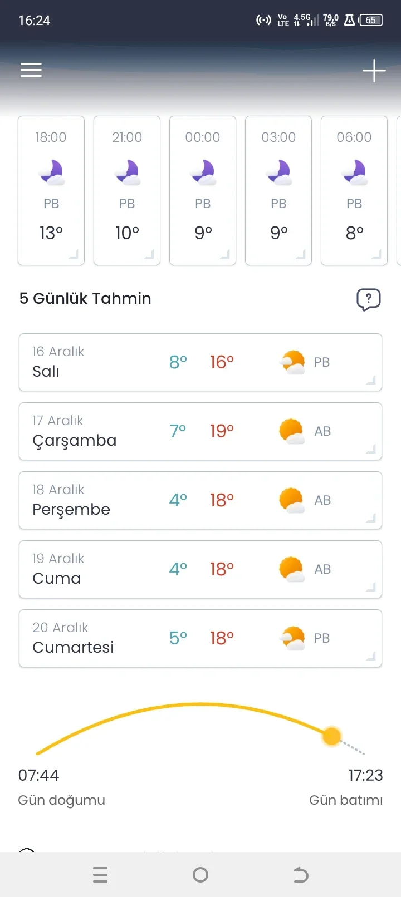Expand the 18:00 hourly card corner
The image size is (401, 897).
point(74,255)
